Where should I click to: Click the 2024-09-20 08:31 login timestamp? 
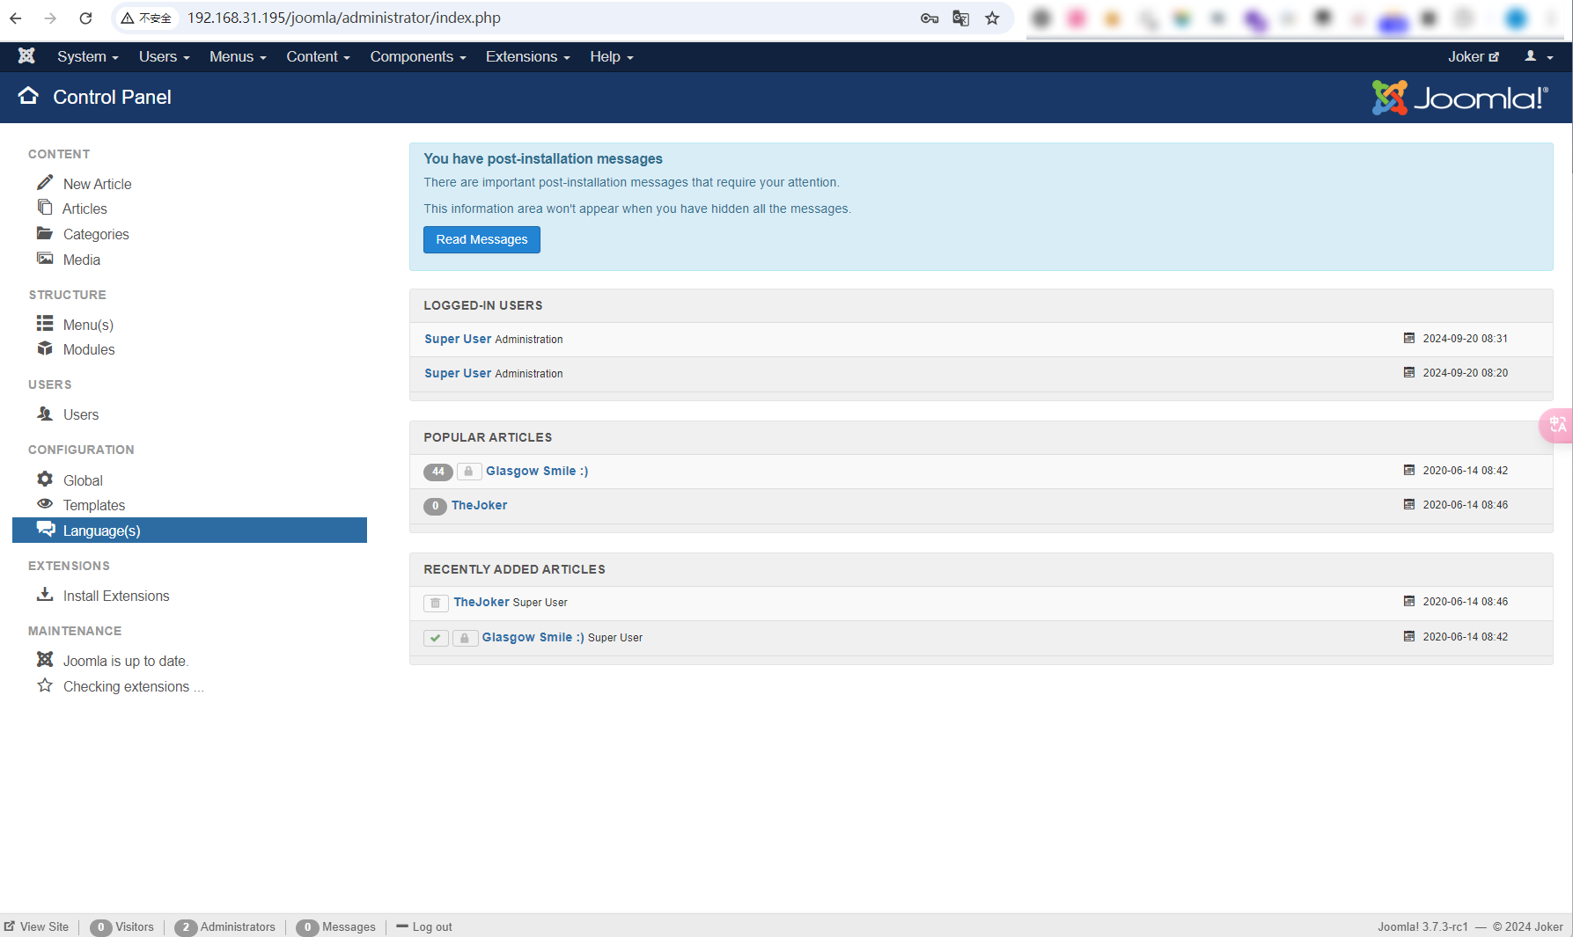(x=1465, y=339)
